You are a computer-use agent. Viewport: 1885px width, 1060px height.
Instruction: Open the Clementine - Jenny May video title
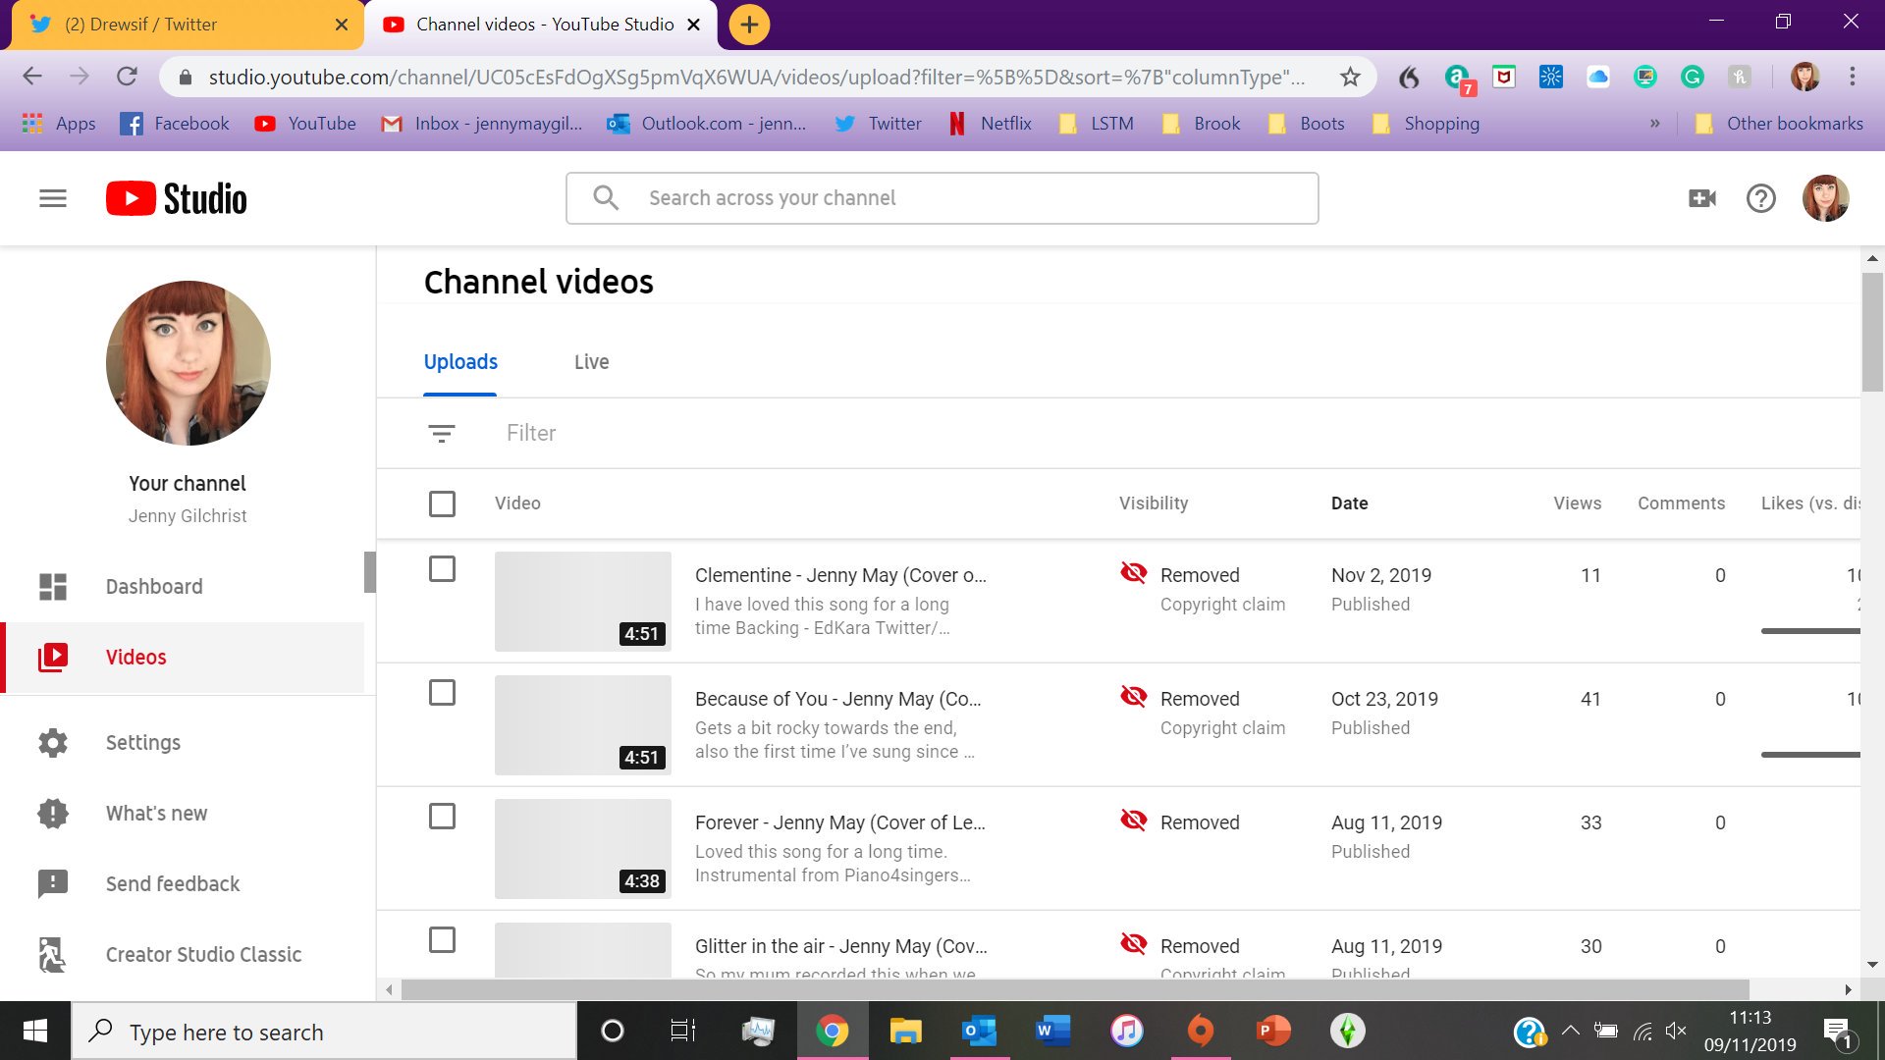tap(839, 575)
